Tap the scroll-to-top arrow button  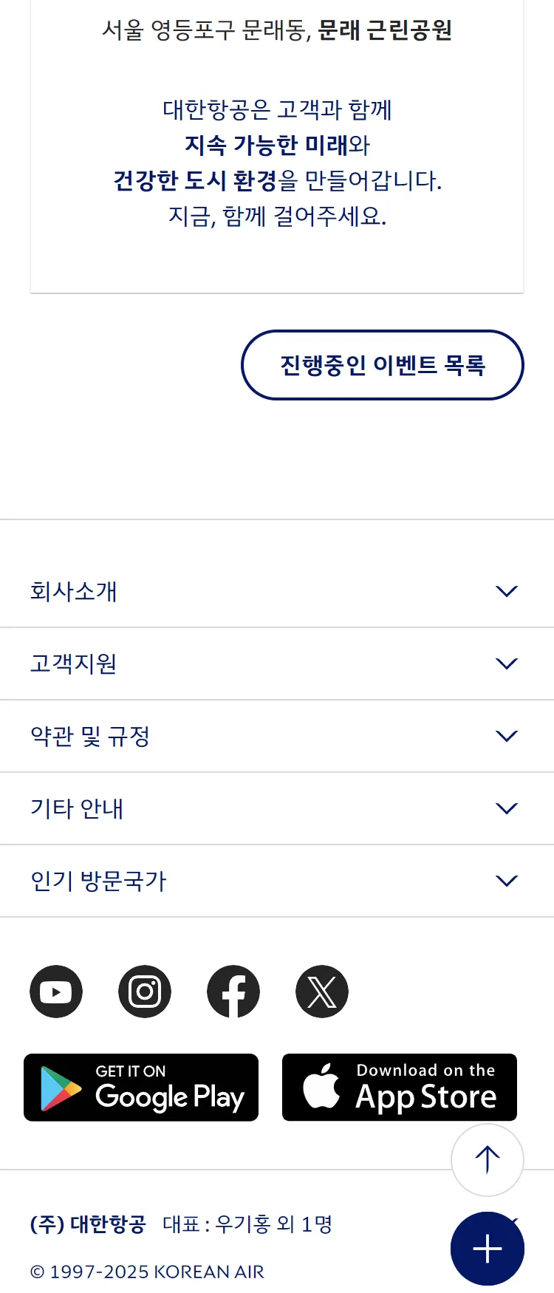click(488, 1160)
